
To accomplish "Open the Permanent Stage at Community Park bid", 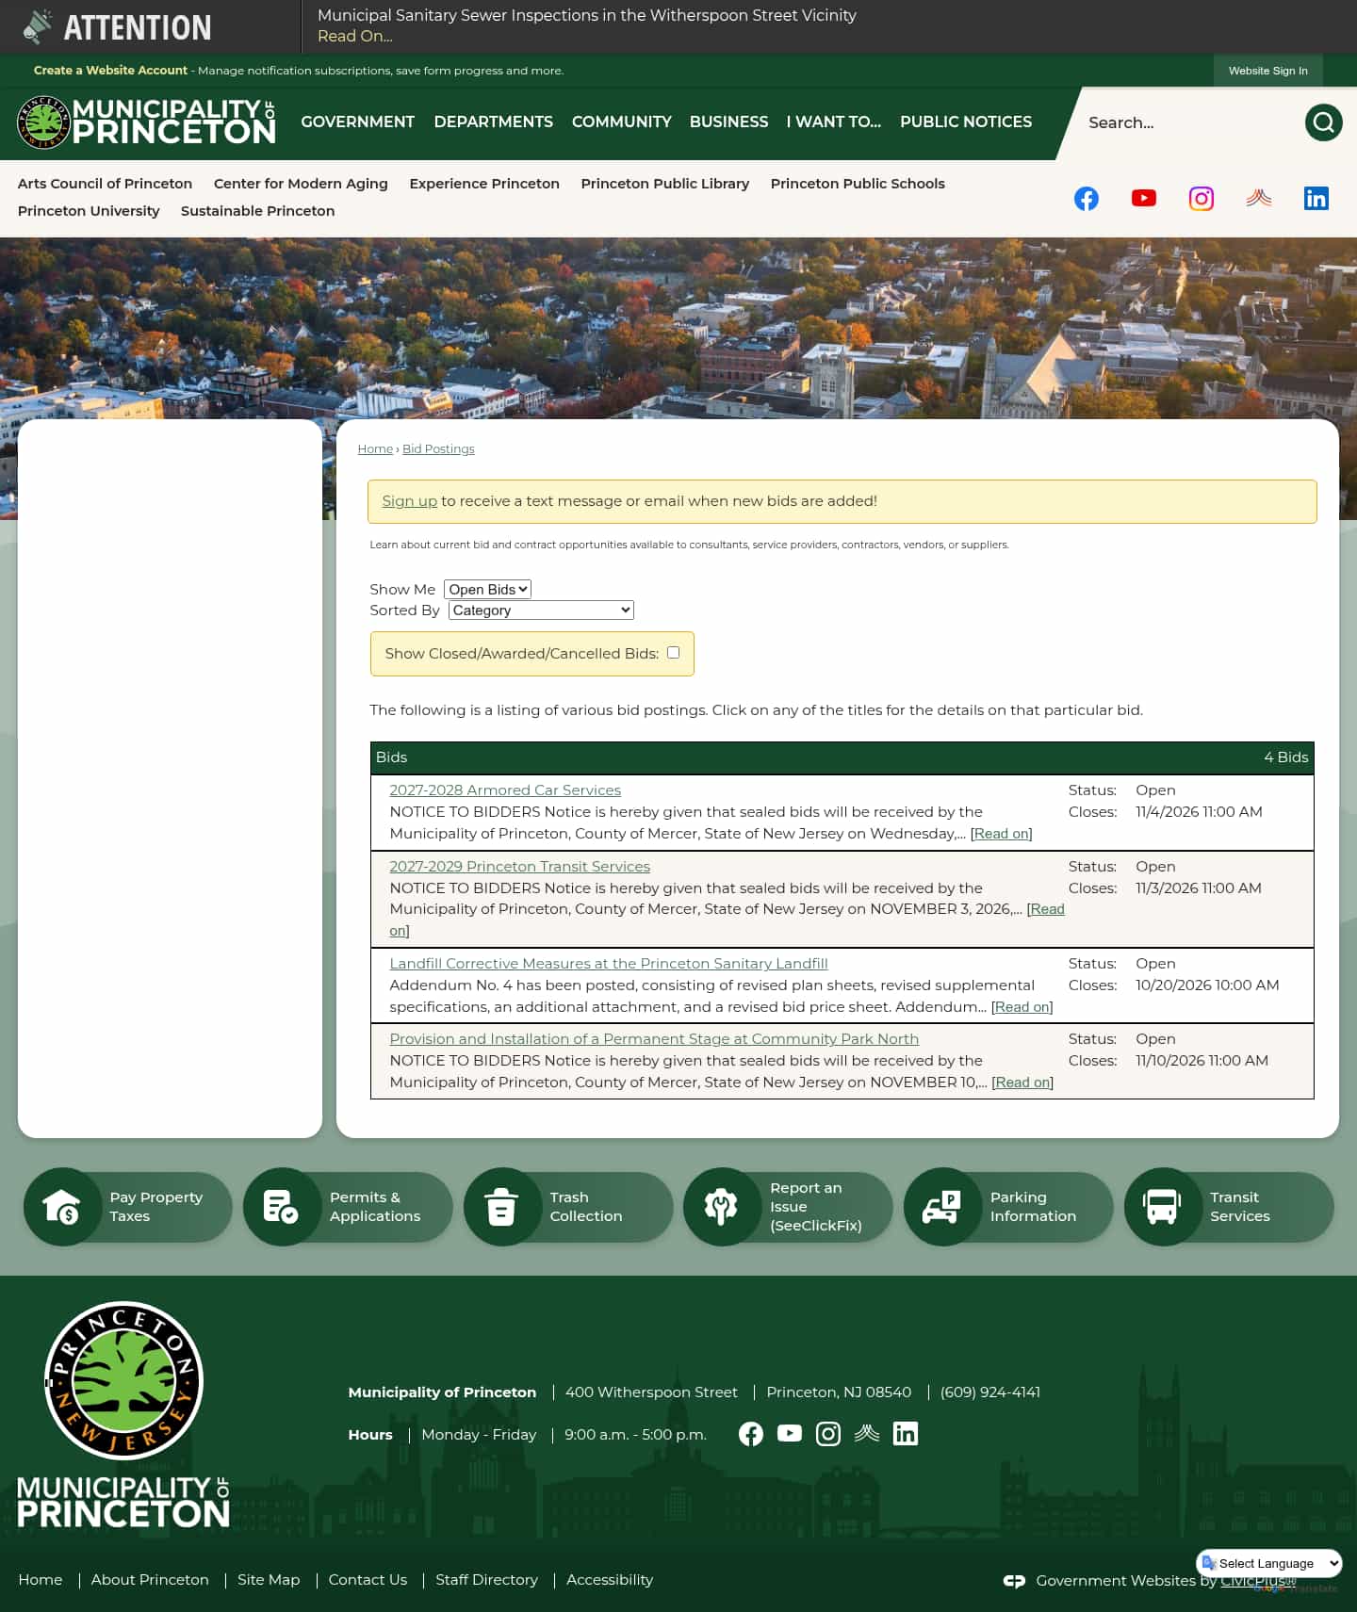I will [654, 1039].
